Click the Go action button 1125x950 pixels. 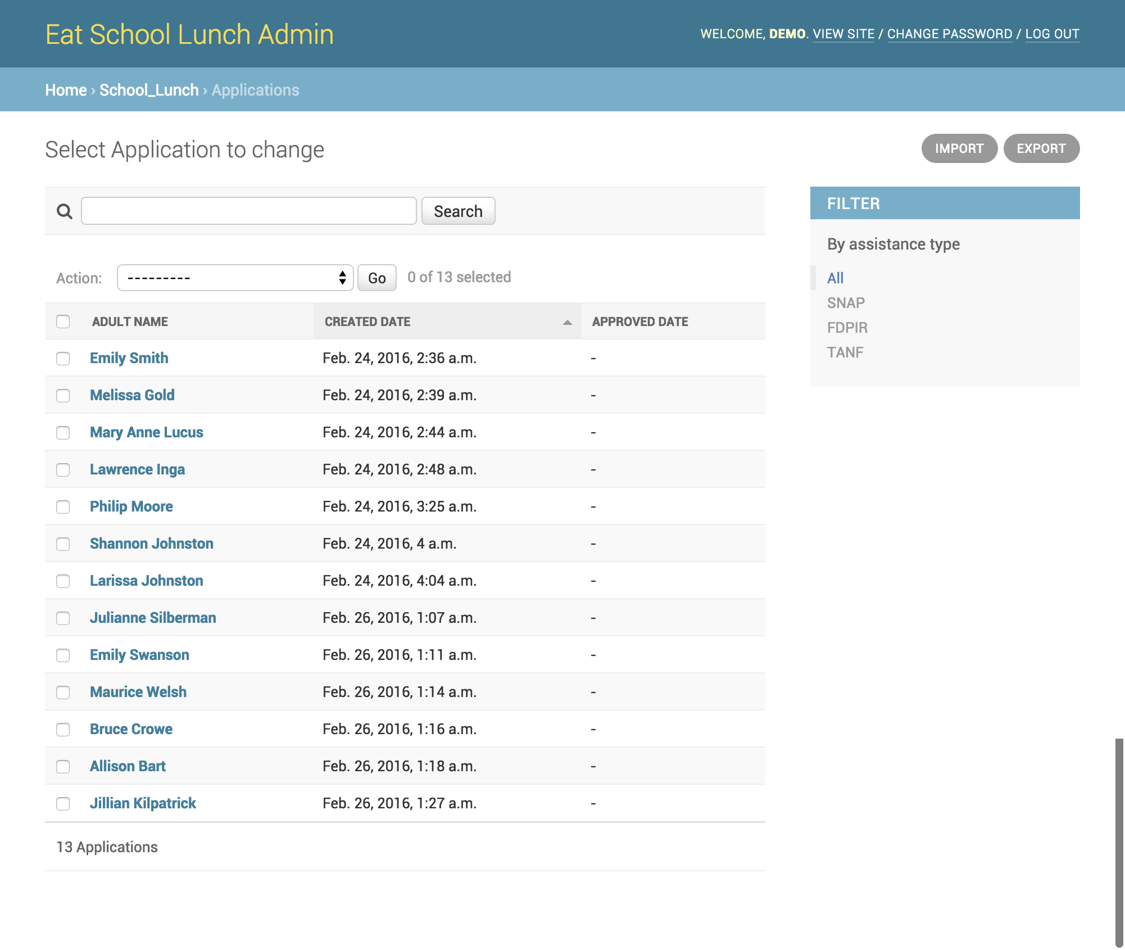[x=376, y=278]
